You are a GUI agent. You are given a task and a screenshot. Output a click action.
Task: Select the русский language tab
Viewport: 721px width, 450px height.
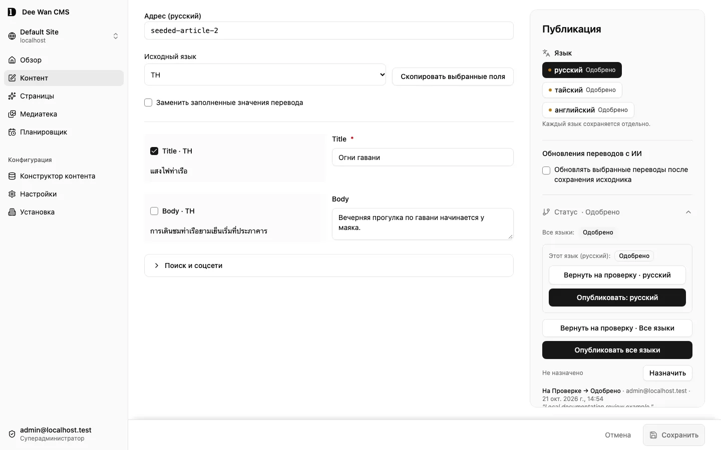582,70
